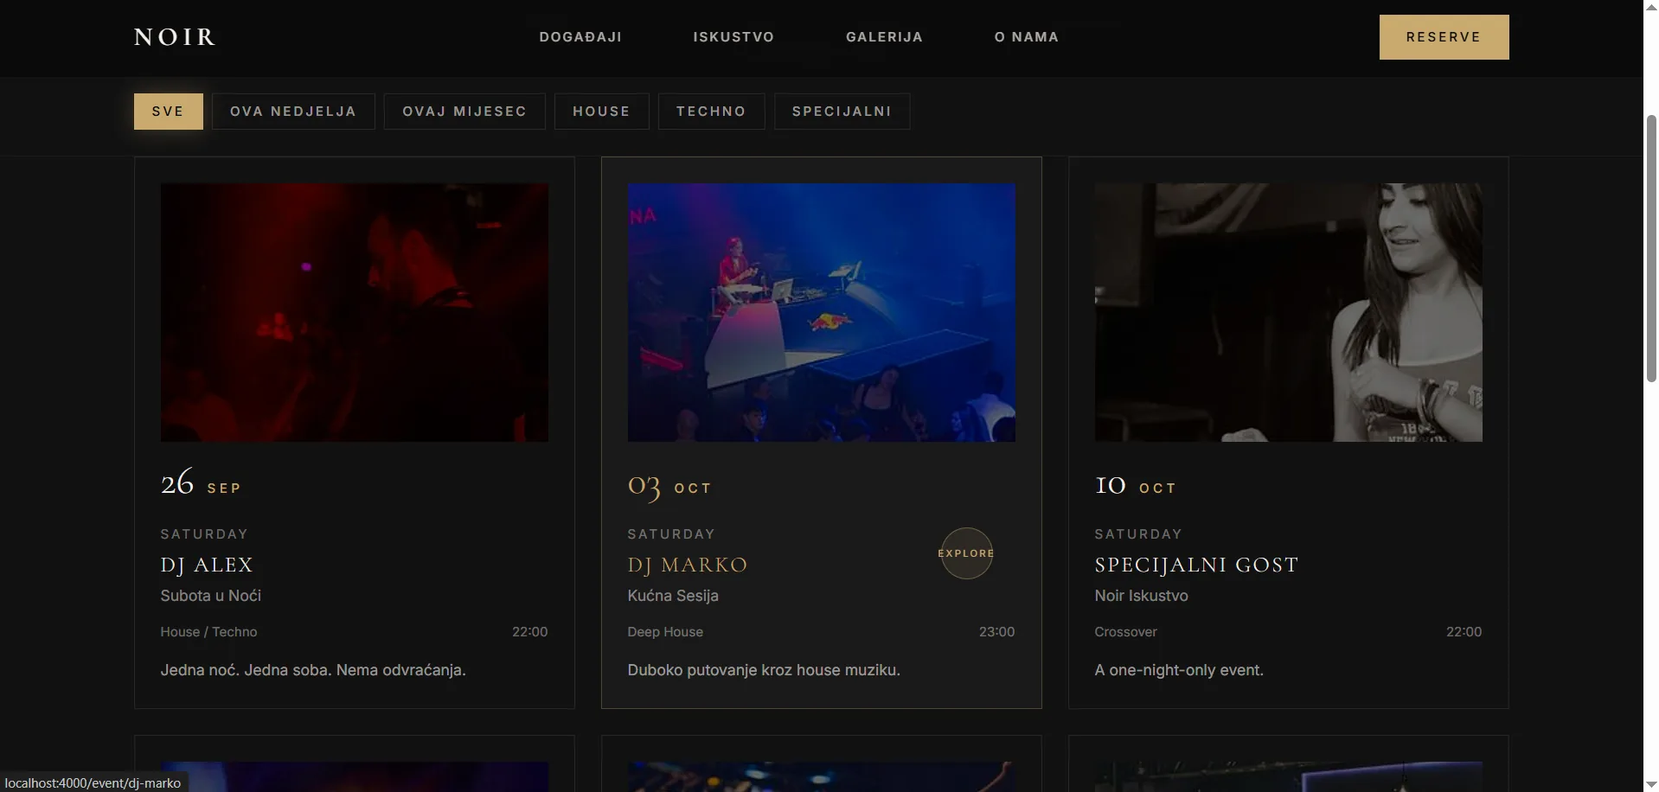This screenshot has height=792, width=1659.
Task: Open the DJ Marko event image
Action: pos(822,312)
